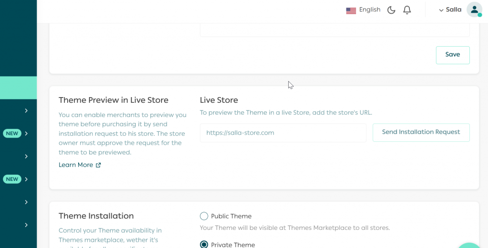This screenshot has width=488, height=248.
Task: Click the US flag language icon
Action: click(351, 10)
